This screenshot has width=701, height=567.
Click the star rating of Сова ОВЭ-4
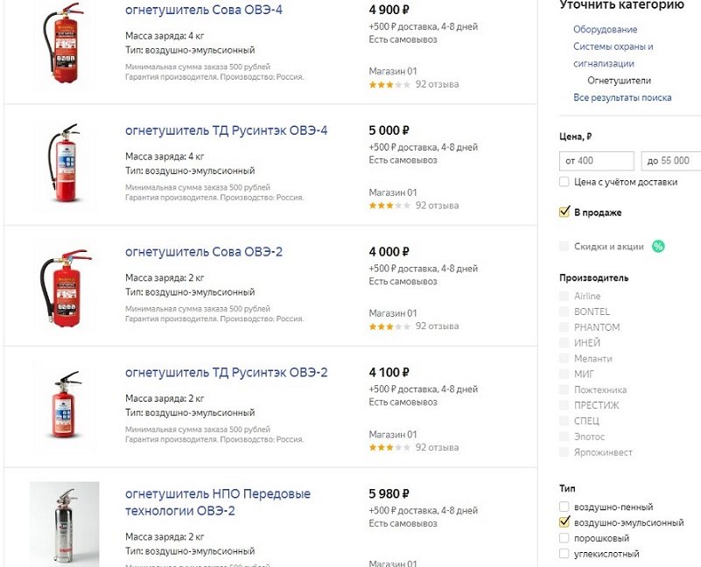click(x=389, y=85)
